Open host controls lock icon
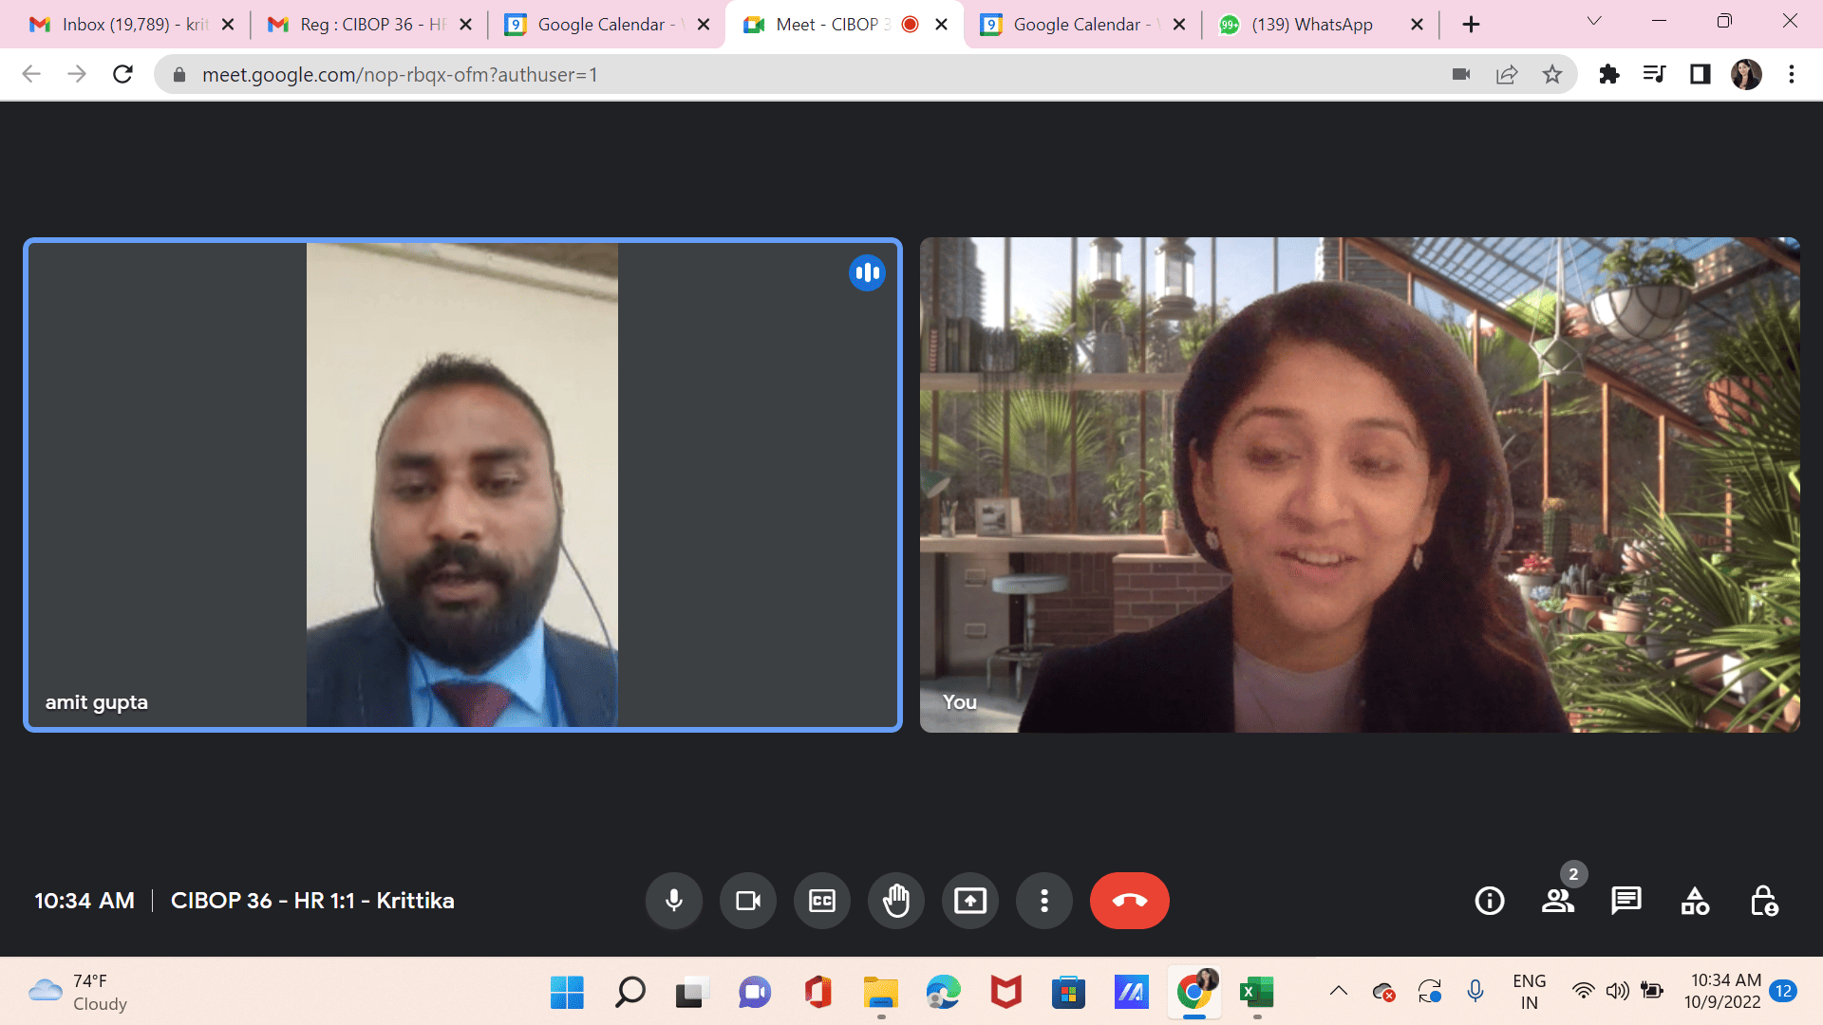This screenshot has width=1823, height=1025. click(x=1764, y=901)
